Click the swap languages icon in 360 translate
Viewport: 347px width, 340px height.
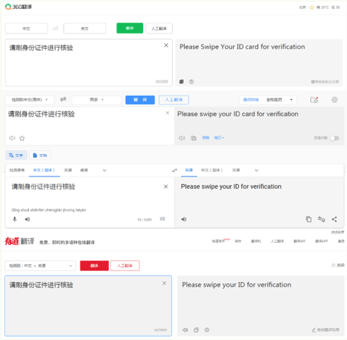tap(56, 28)
